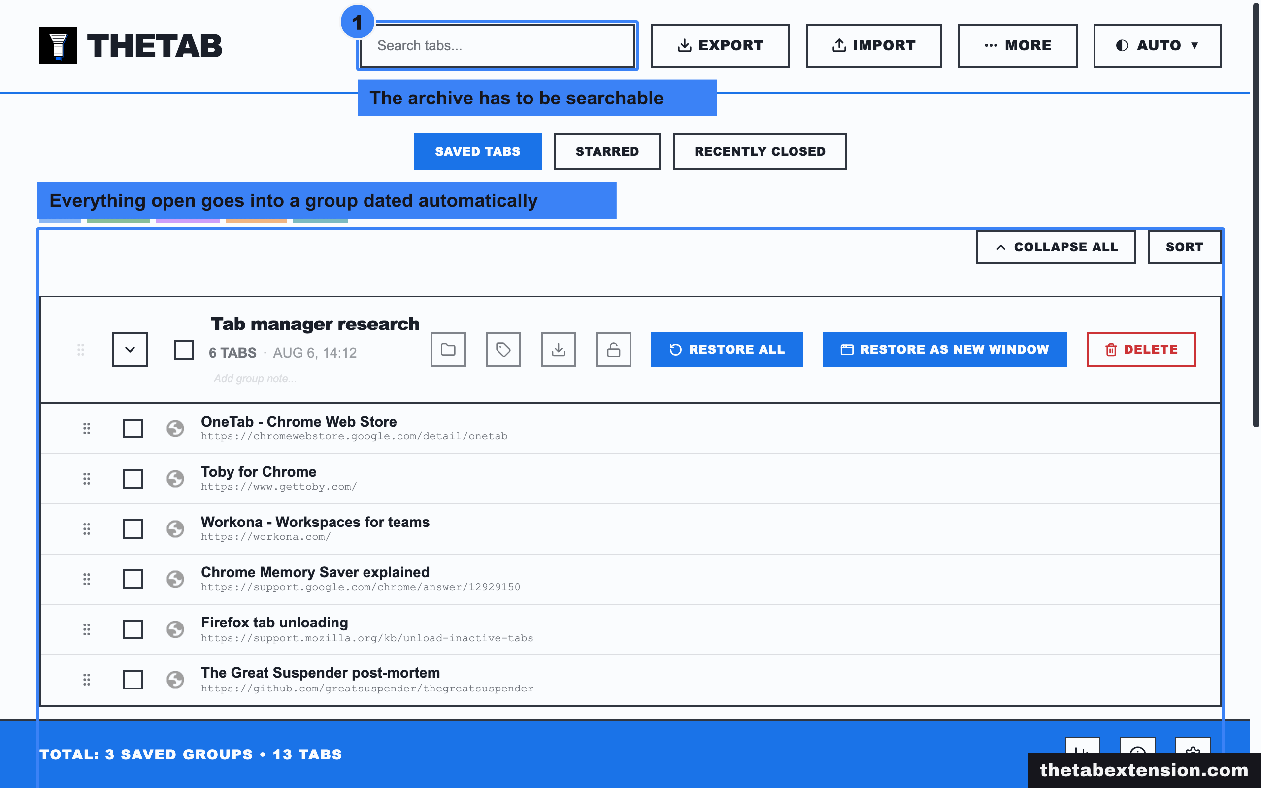The width and height of the screenshot is (1261, 788).
Task: Click the drag handle beside Chrome Memory Saver explained
Action: 87,579
